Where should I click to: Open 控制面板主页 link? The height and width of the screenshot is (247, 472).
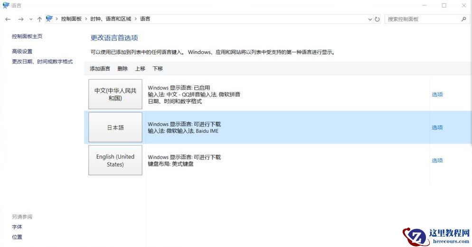(x=27, y=37)
